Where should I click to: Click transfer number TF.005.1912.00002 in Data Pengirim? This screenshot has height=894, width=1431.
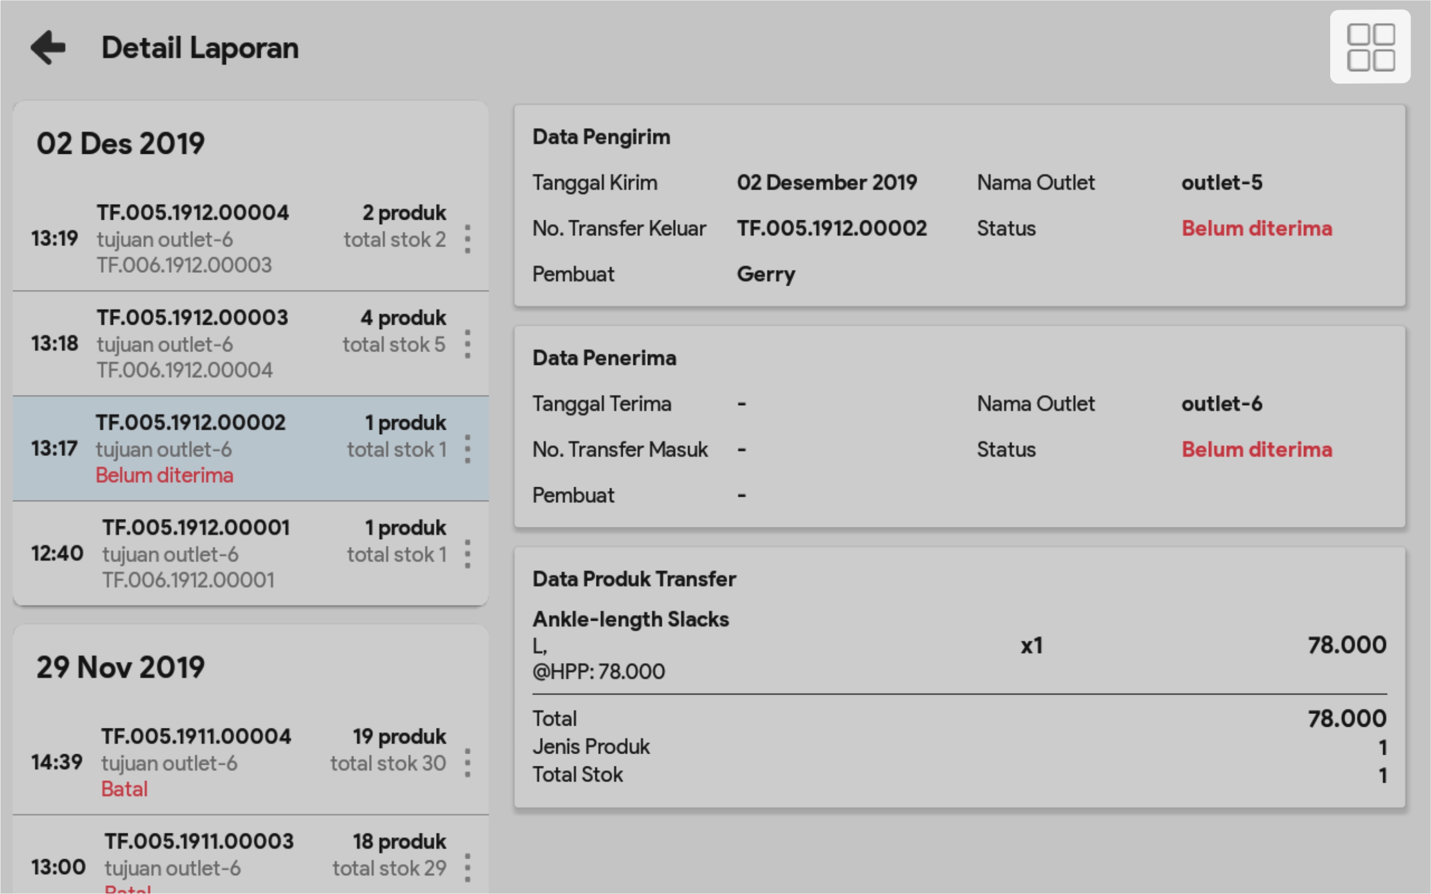(831, 229)
